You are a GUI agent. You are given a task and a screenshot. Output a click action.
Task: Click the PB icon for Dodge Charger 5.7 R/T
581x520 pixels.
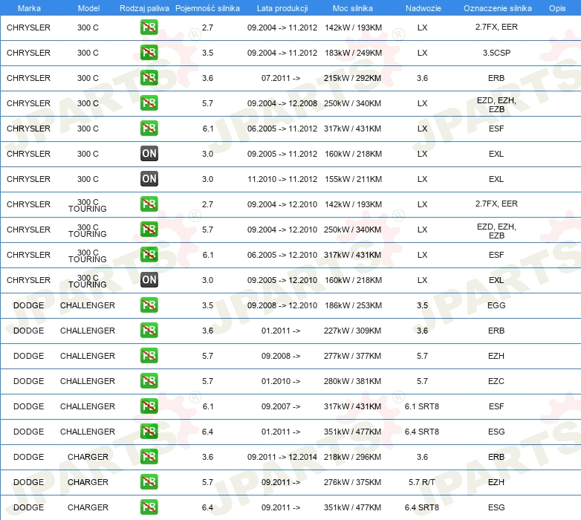pos(149,482)
